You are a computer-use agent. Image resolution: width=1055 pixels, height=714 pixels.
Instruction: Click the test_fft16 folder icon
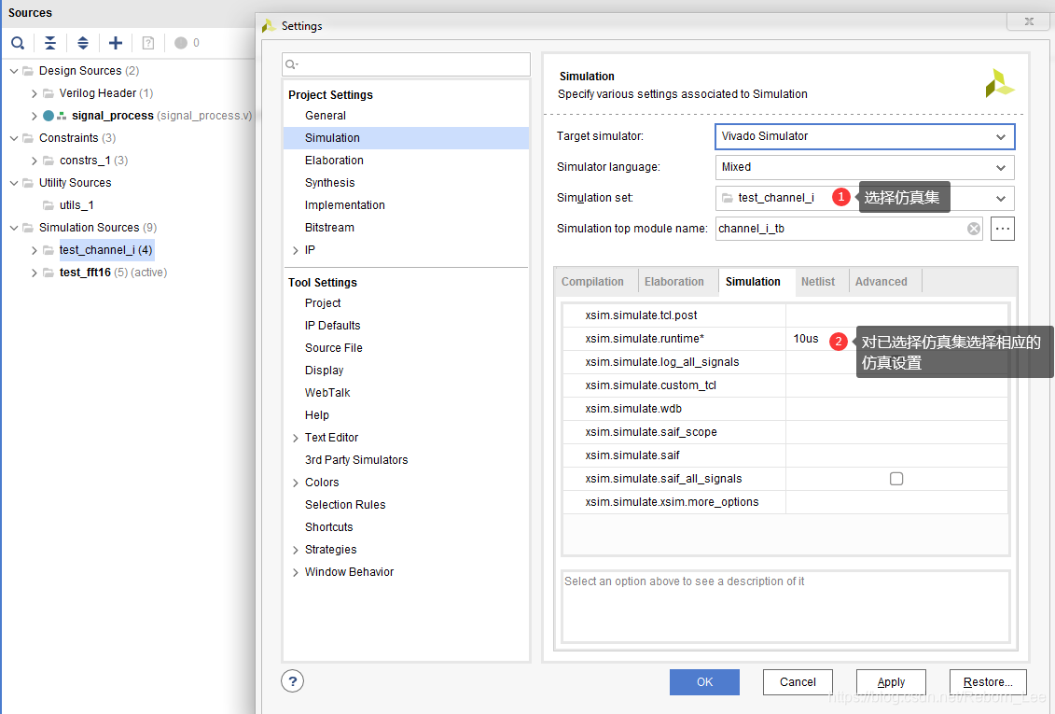pyautogui.click(x=49, y=273)
